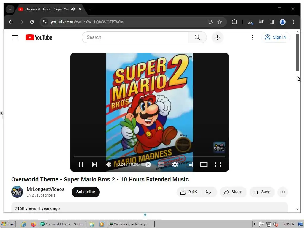Open tab search dropdown arrow
304x228 pixels.
pos(10,9)
